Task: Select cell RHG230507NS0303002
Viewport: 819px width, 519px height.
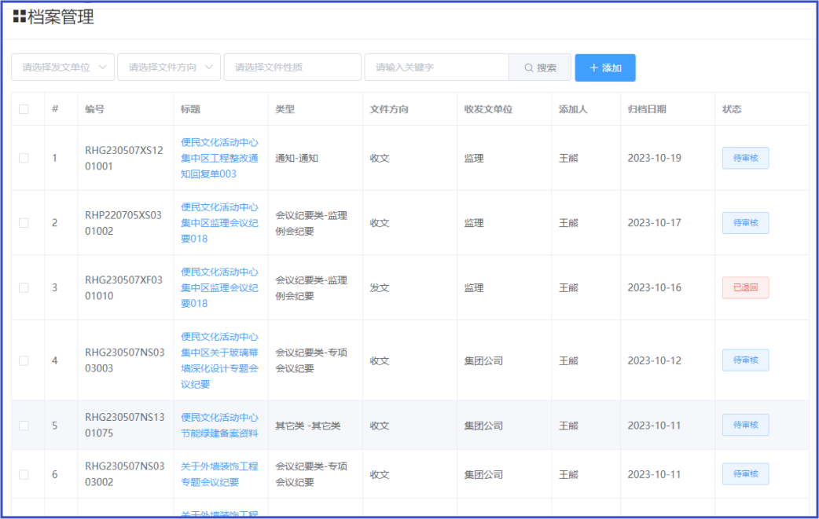Action: [125, 474]
